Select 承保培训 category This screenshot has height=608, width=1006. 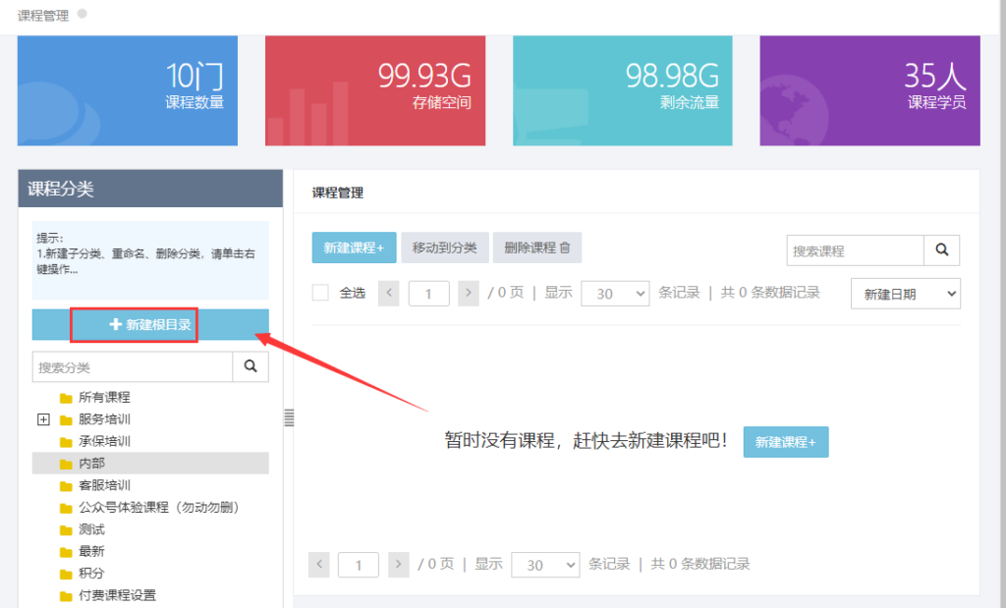(104, 441)
